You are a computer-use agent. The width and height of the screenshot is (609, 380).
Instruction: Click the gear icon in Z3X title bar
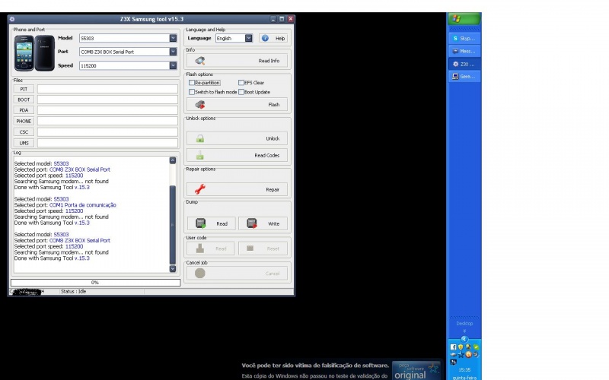12,18
